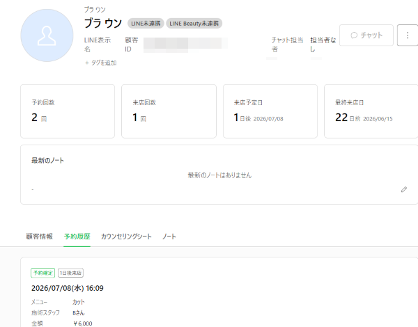This screenshot has width=418, height=327.
Task: Open the カウンセリングシート tab
Action: pos(126,237)
